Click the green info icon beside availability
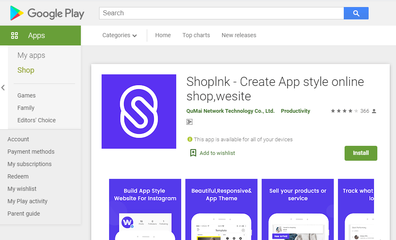Image resolution: width=396 pixels, height=240 pixels. [189, 139]
